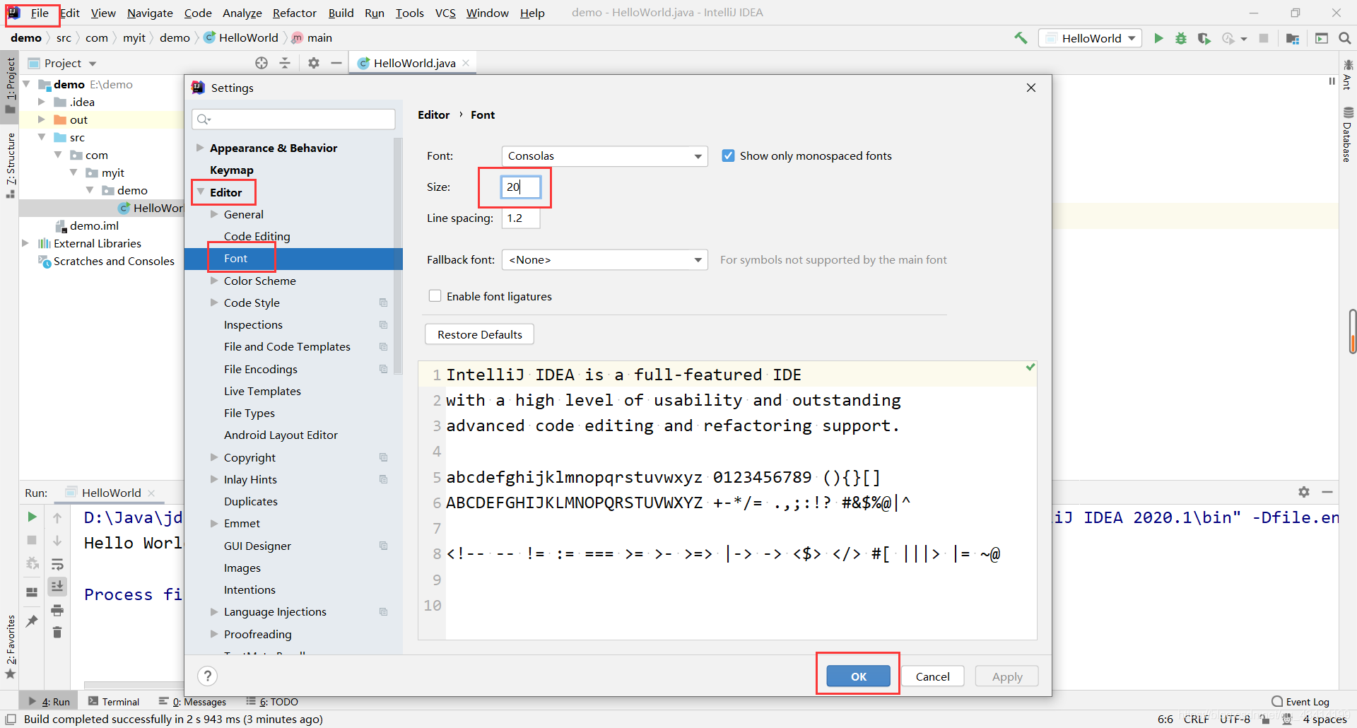Open the TODO tool tab

tap(272, 702)
